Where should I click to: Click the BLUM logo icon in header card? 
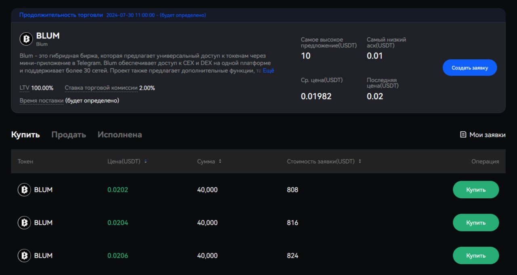pyautogui.click(x=26, y=39)
